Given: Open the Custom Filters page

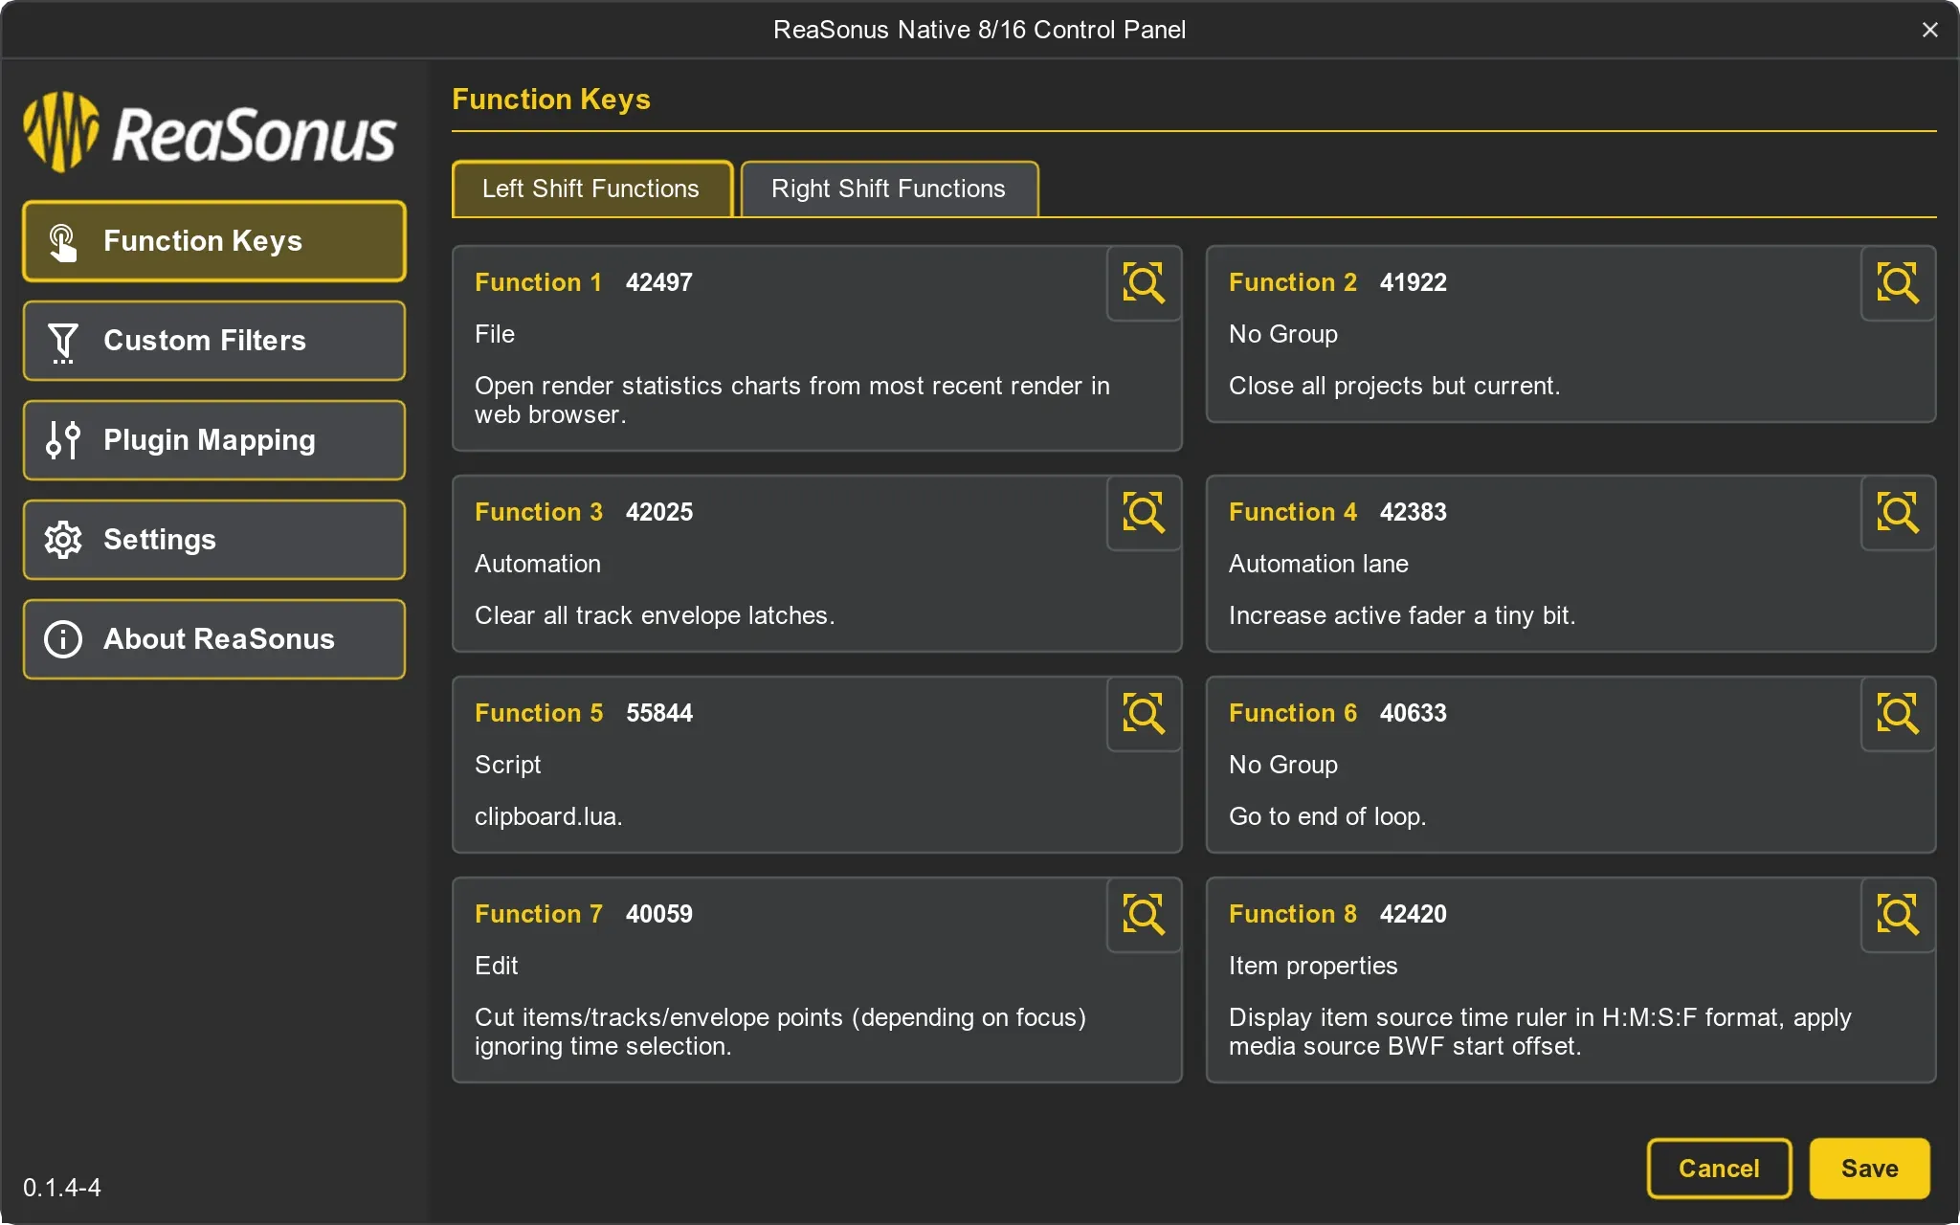Looking at the screenshot, I should pyautogui.click(x=214, y=341).
